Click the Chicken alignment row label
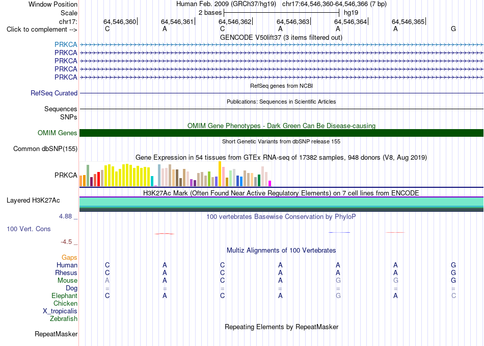 point(65,304)
